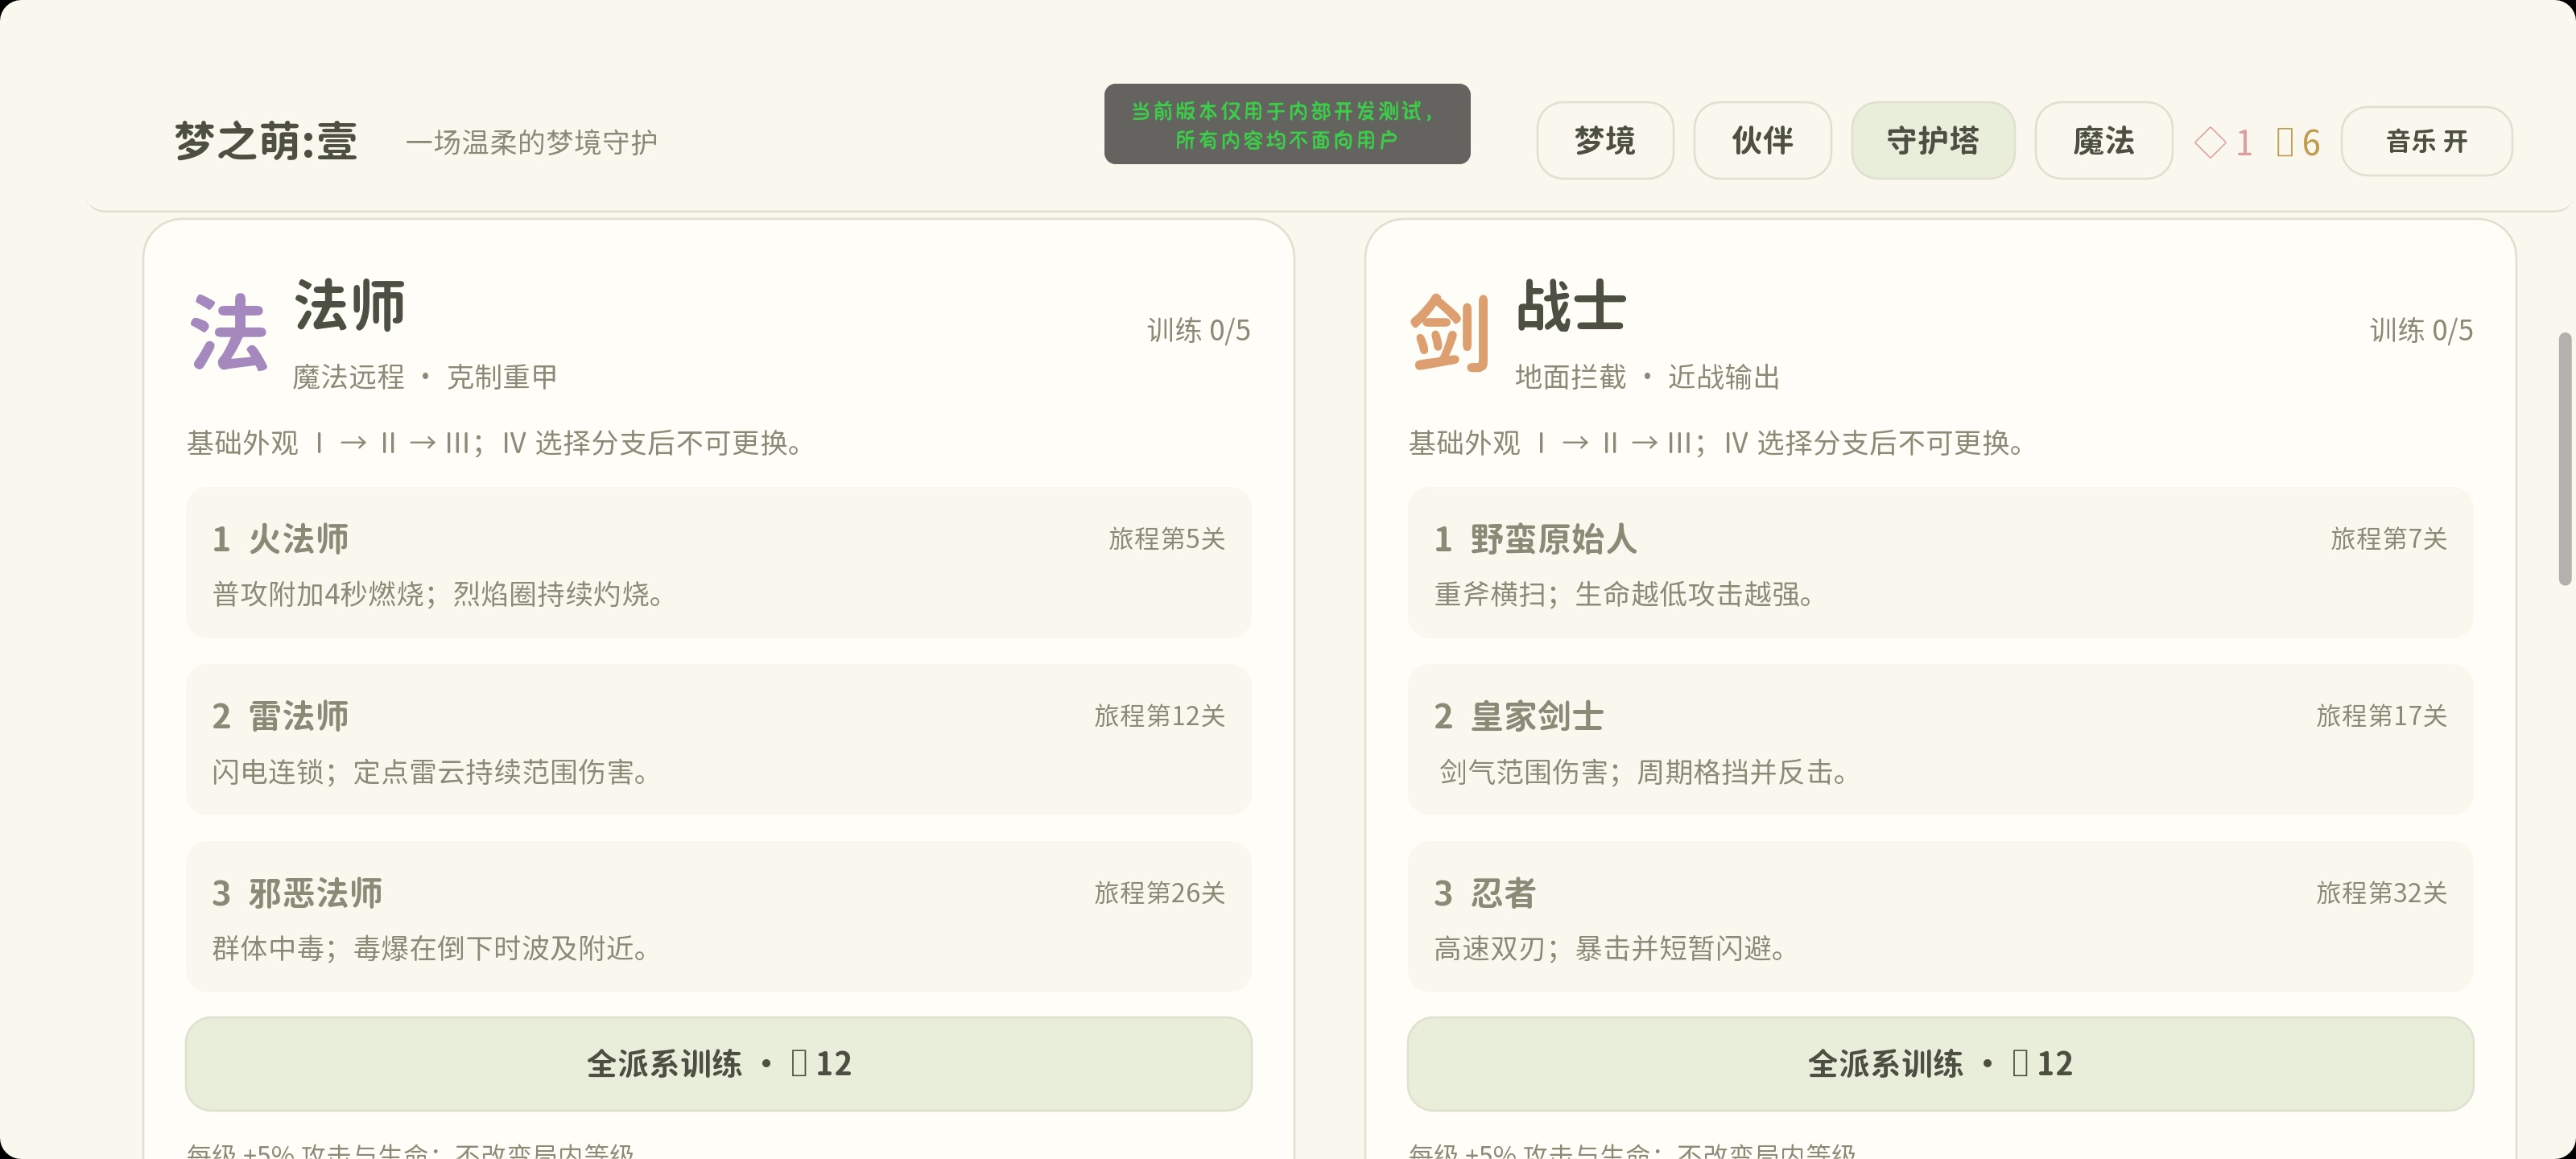2576x1159 pixels.
Task: Click the 旅程第32关 label
Action: 2382,893
